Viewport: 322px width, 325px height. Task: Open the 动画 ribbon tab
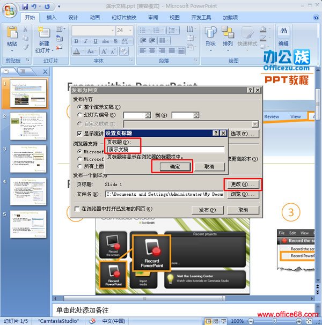tap(95, 17)
